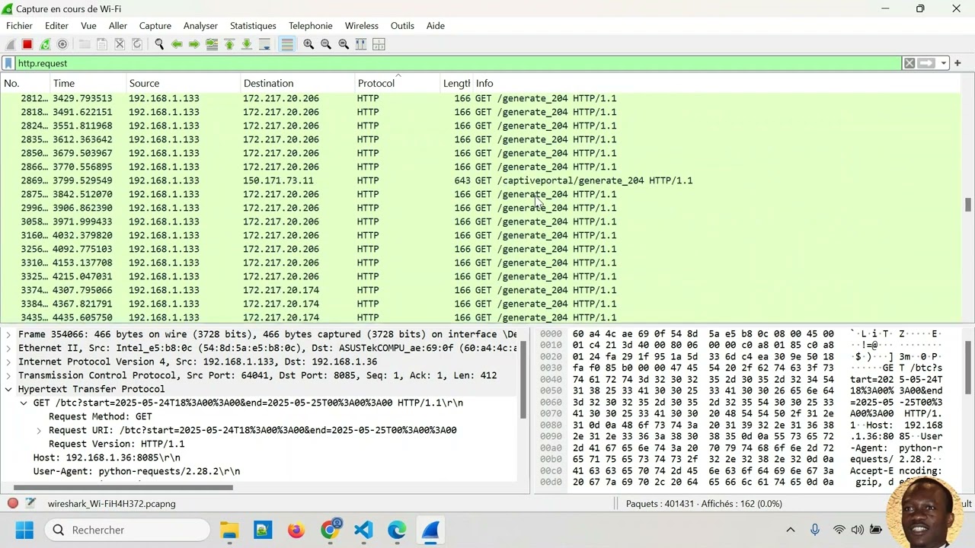Open the Telephonie menu
Viewport: 975px width, 548px height.
point(310,26)
